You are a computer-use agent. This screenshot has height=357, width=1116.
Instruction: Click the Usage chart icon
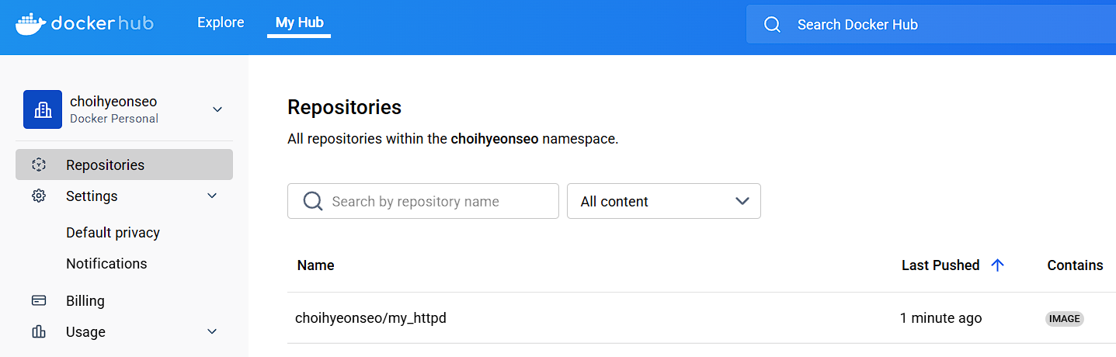click(39, 331)
